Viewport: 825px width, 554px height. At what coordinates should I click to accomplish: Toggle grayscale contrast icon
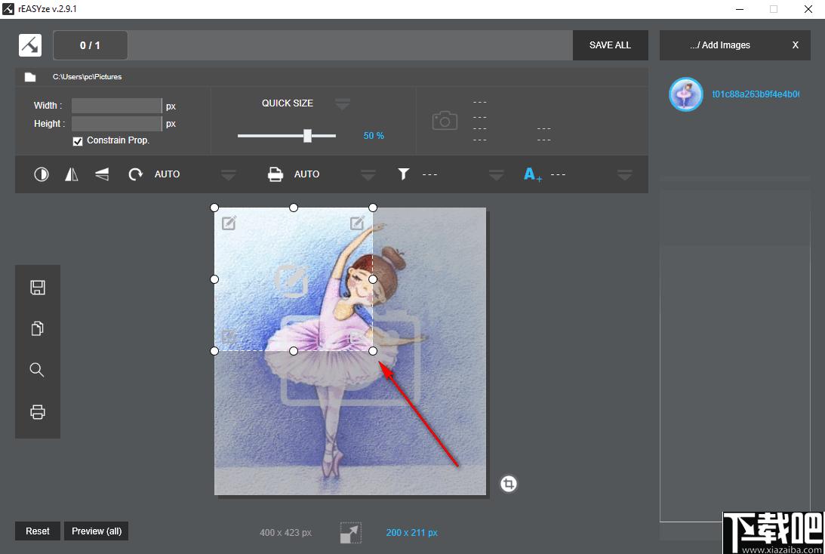(41, 174)
